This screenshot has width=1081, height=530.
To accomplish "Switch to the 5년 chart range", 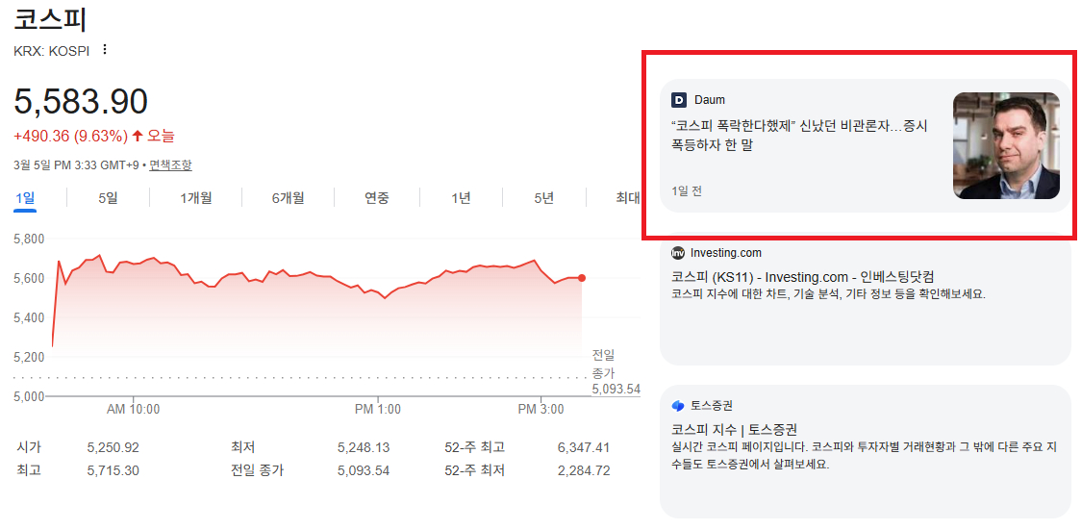I will click(543, 198).
